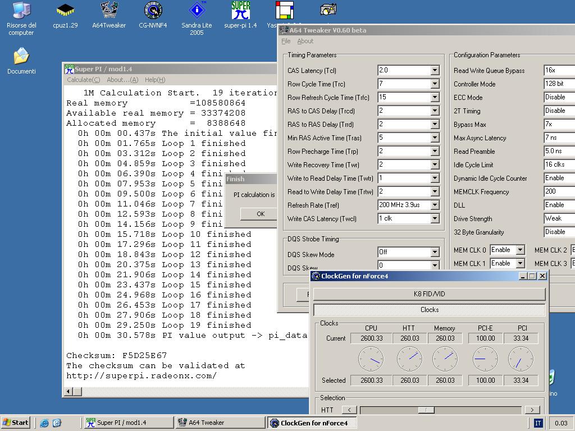Screen dimensions: 575x431
Task: Open the Start menu
Action: tap(15, 423)
